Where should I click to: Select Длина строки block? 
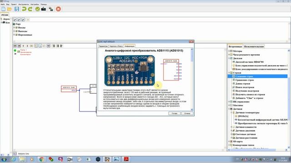click(243, 83)
